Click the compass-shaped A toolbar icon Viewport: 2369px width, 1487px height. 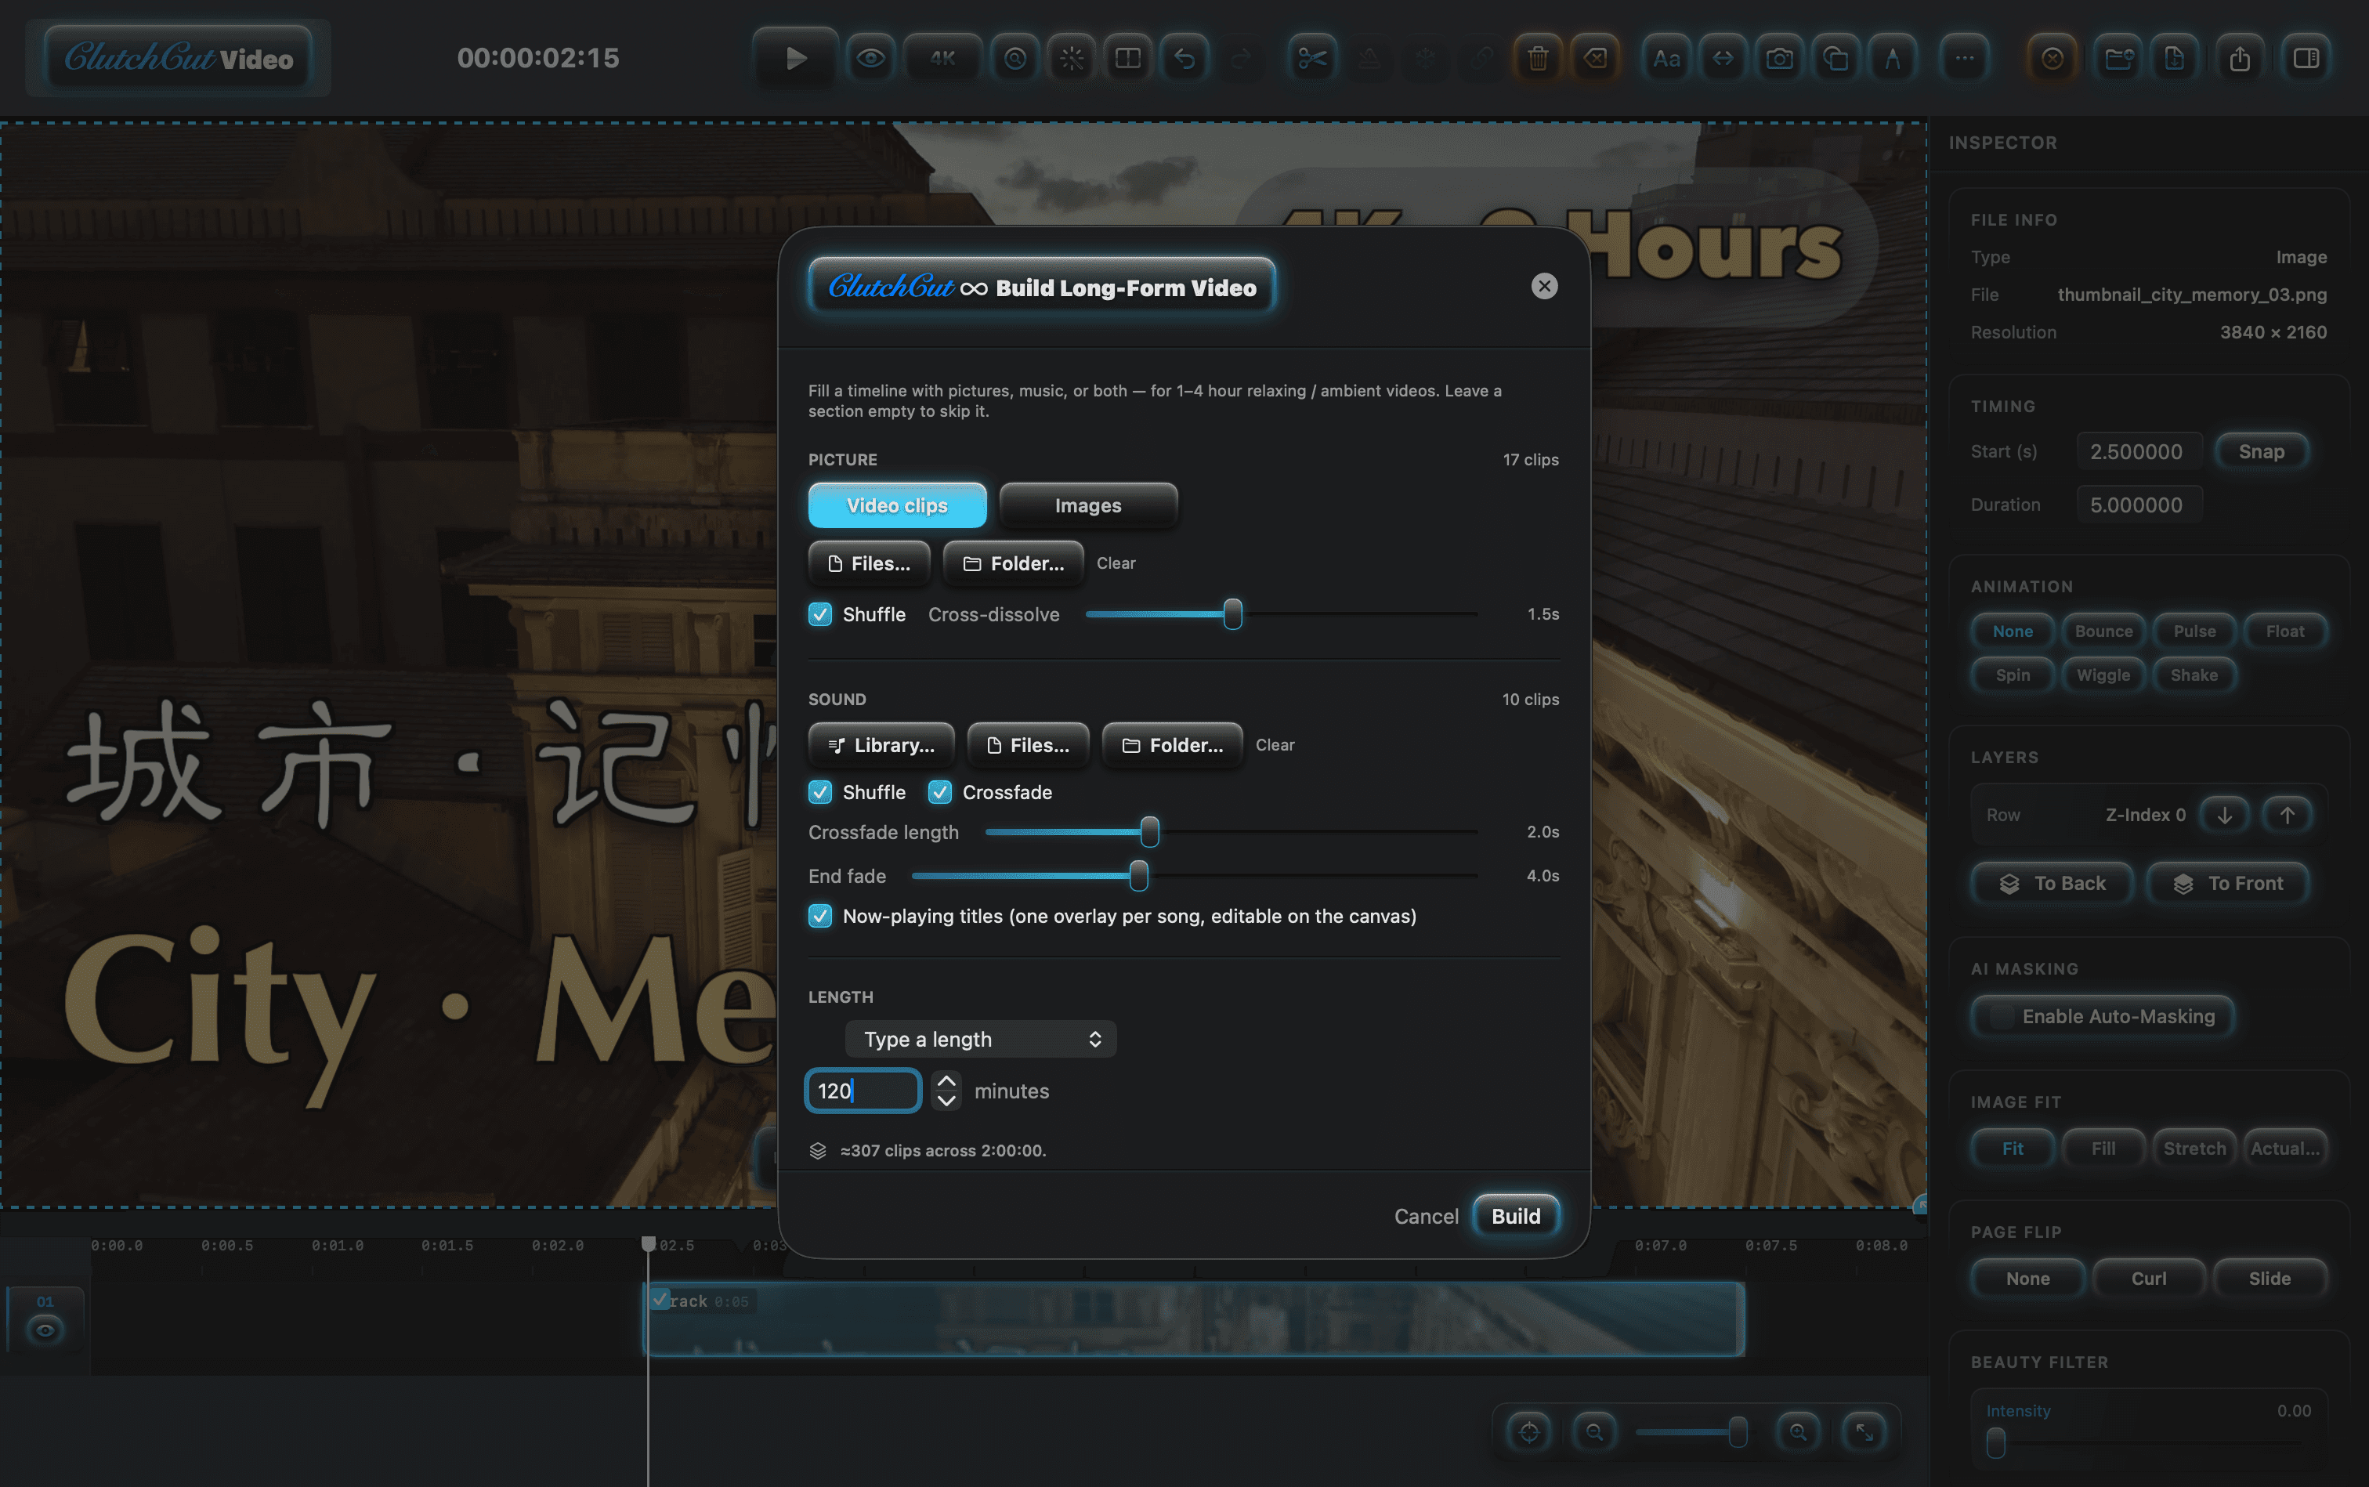coord(1892,58)
